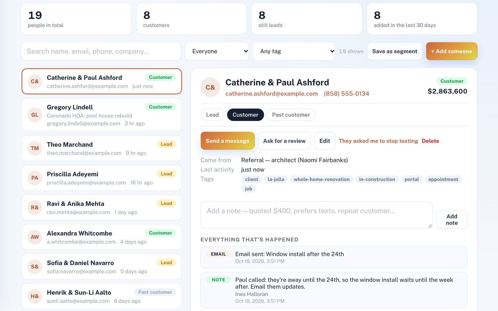Open the Everyone filter dropdown

tap(217, 51)
